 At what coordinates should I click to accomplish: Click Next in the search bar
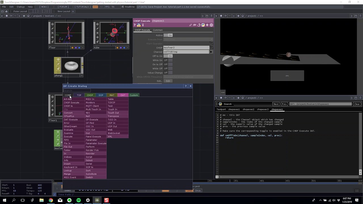click(276, 104)
